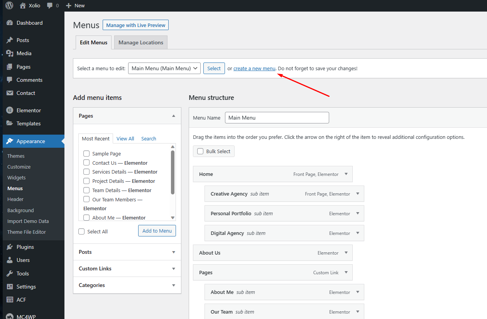This screenshot has height=319, width=487.
Task: Open the menu selection dropdown
Action: pos(164,68)
